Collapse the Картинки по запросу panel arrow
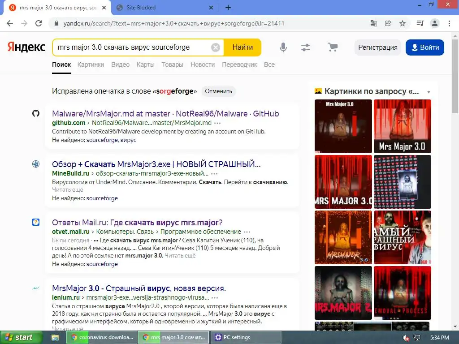The height and width of the screenshot is (344, 459). pos(429,92)
